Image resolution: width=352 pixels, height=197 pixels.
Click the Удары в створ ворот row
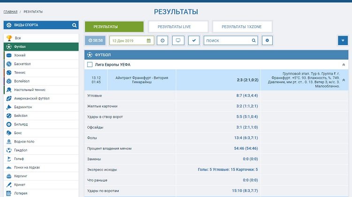216,117
